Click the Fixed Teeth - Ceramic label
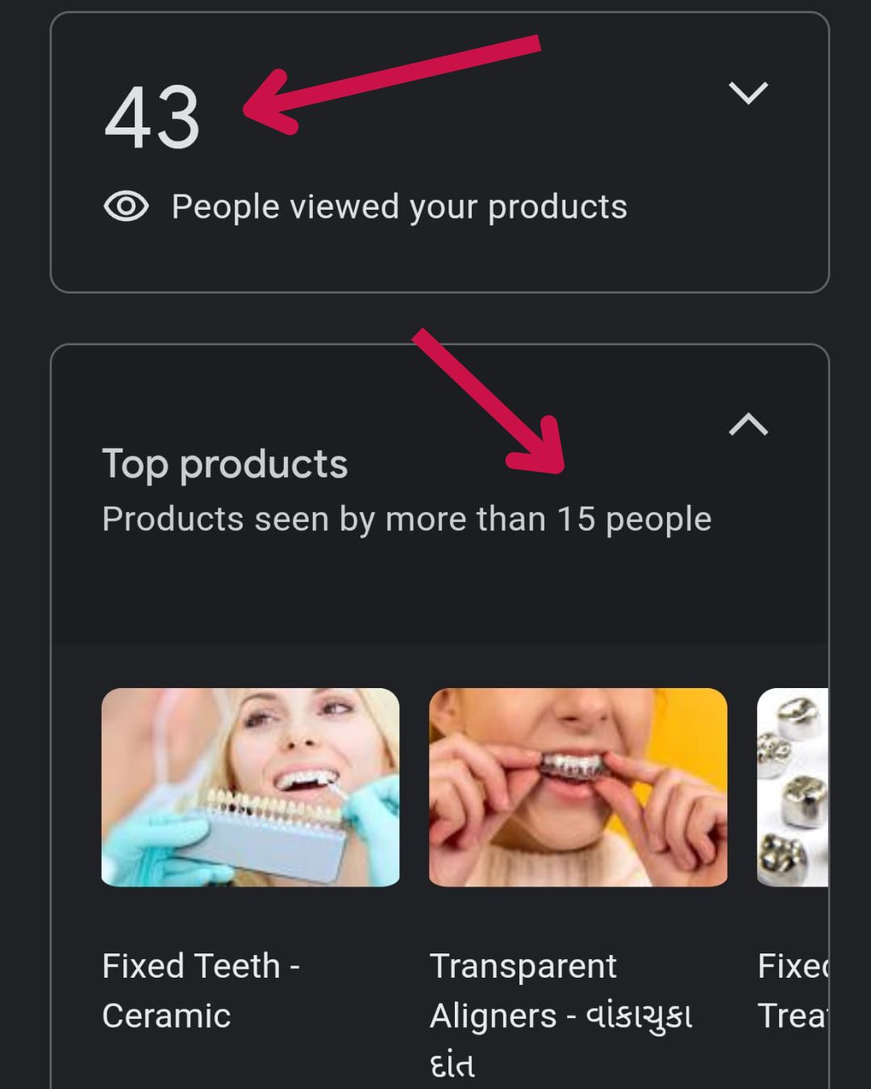 [200, 990]
